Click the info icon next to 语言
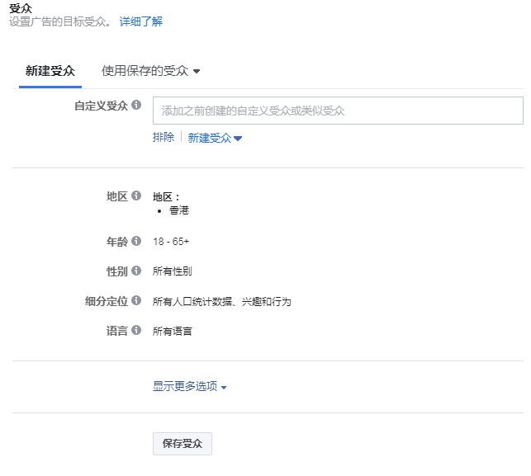 coord(136,330)
